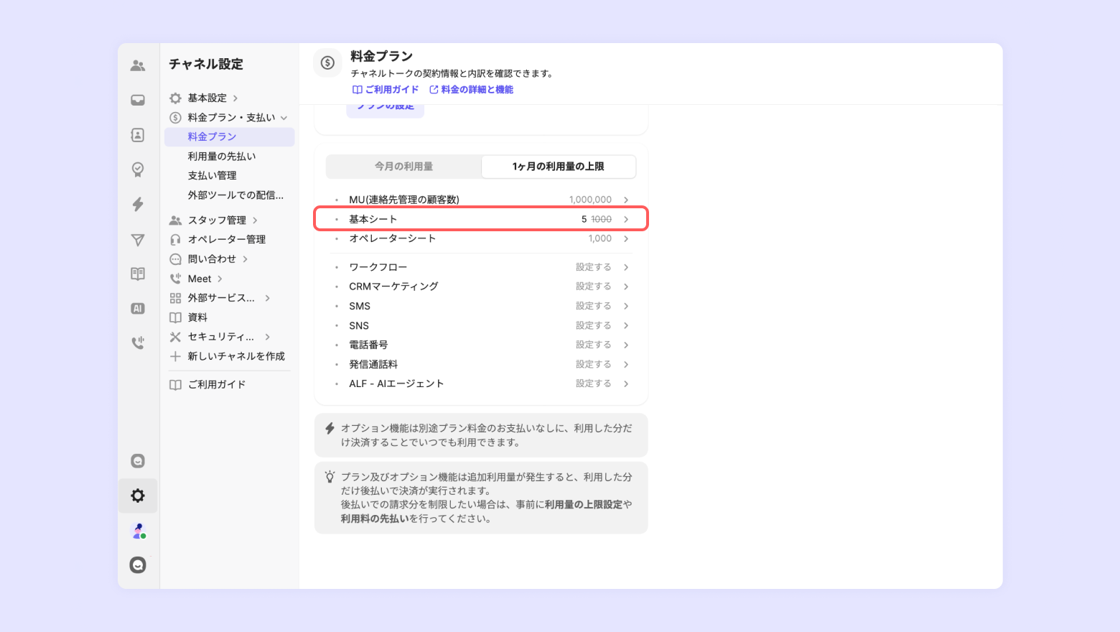Viewport: 1120px width, 632px height.
Task: Switch to 今月の利用量 tab
Action: [x=403, y=167]
